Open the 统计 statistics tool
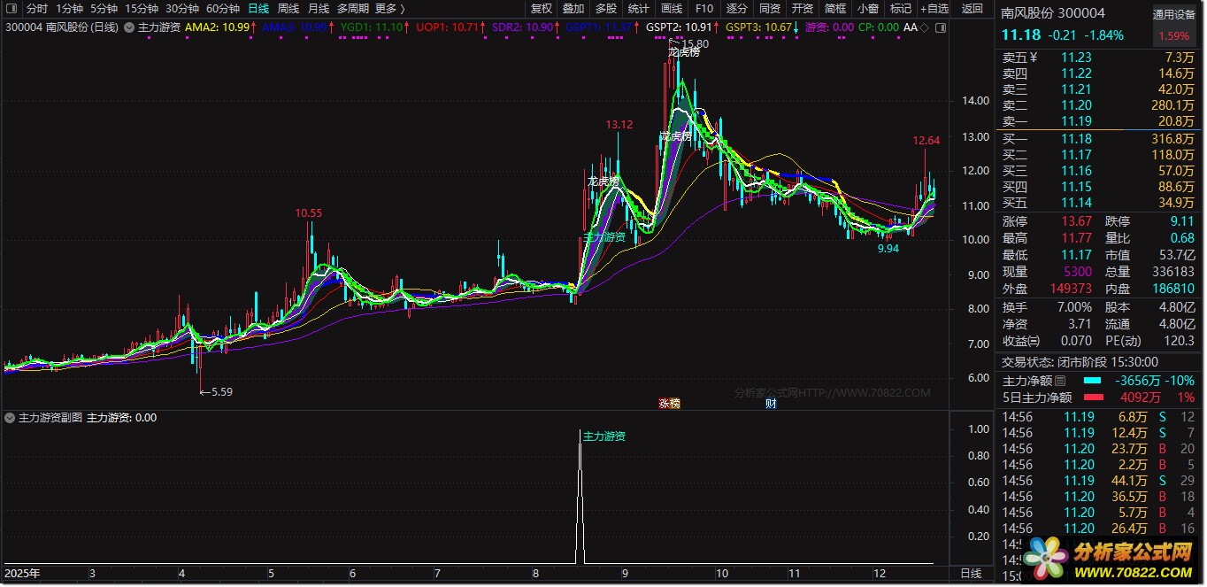 [639, 9]
